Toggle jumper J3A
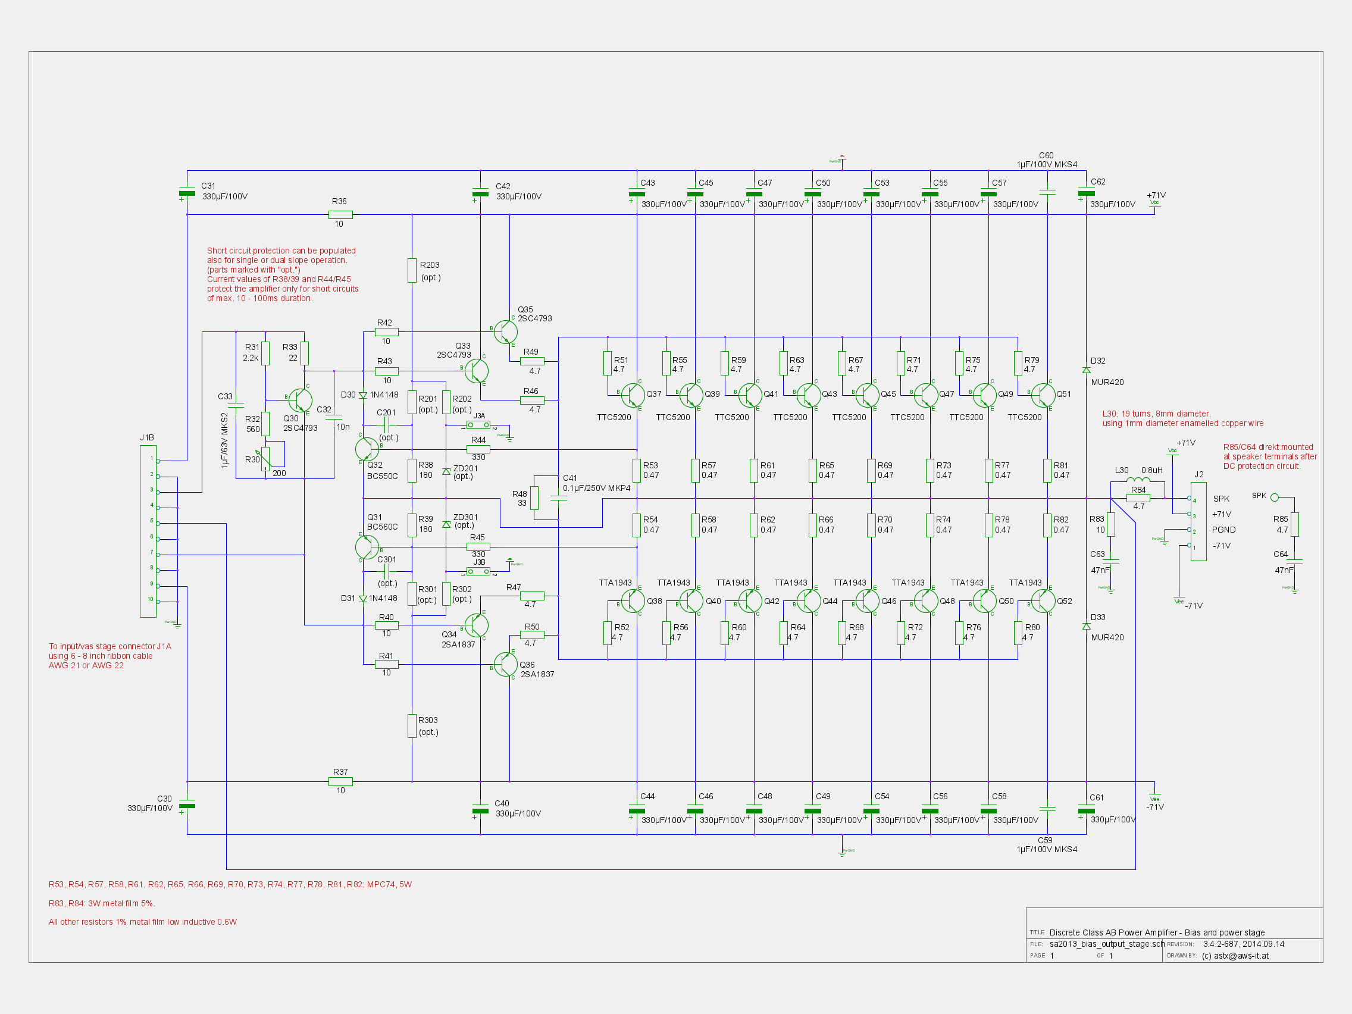Screen dimensions: 1352x1014 pyautogui.click(x=478, y=426)
